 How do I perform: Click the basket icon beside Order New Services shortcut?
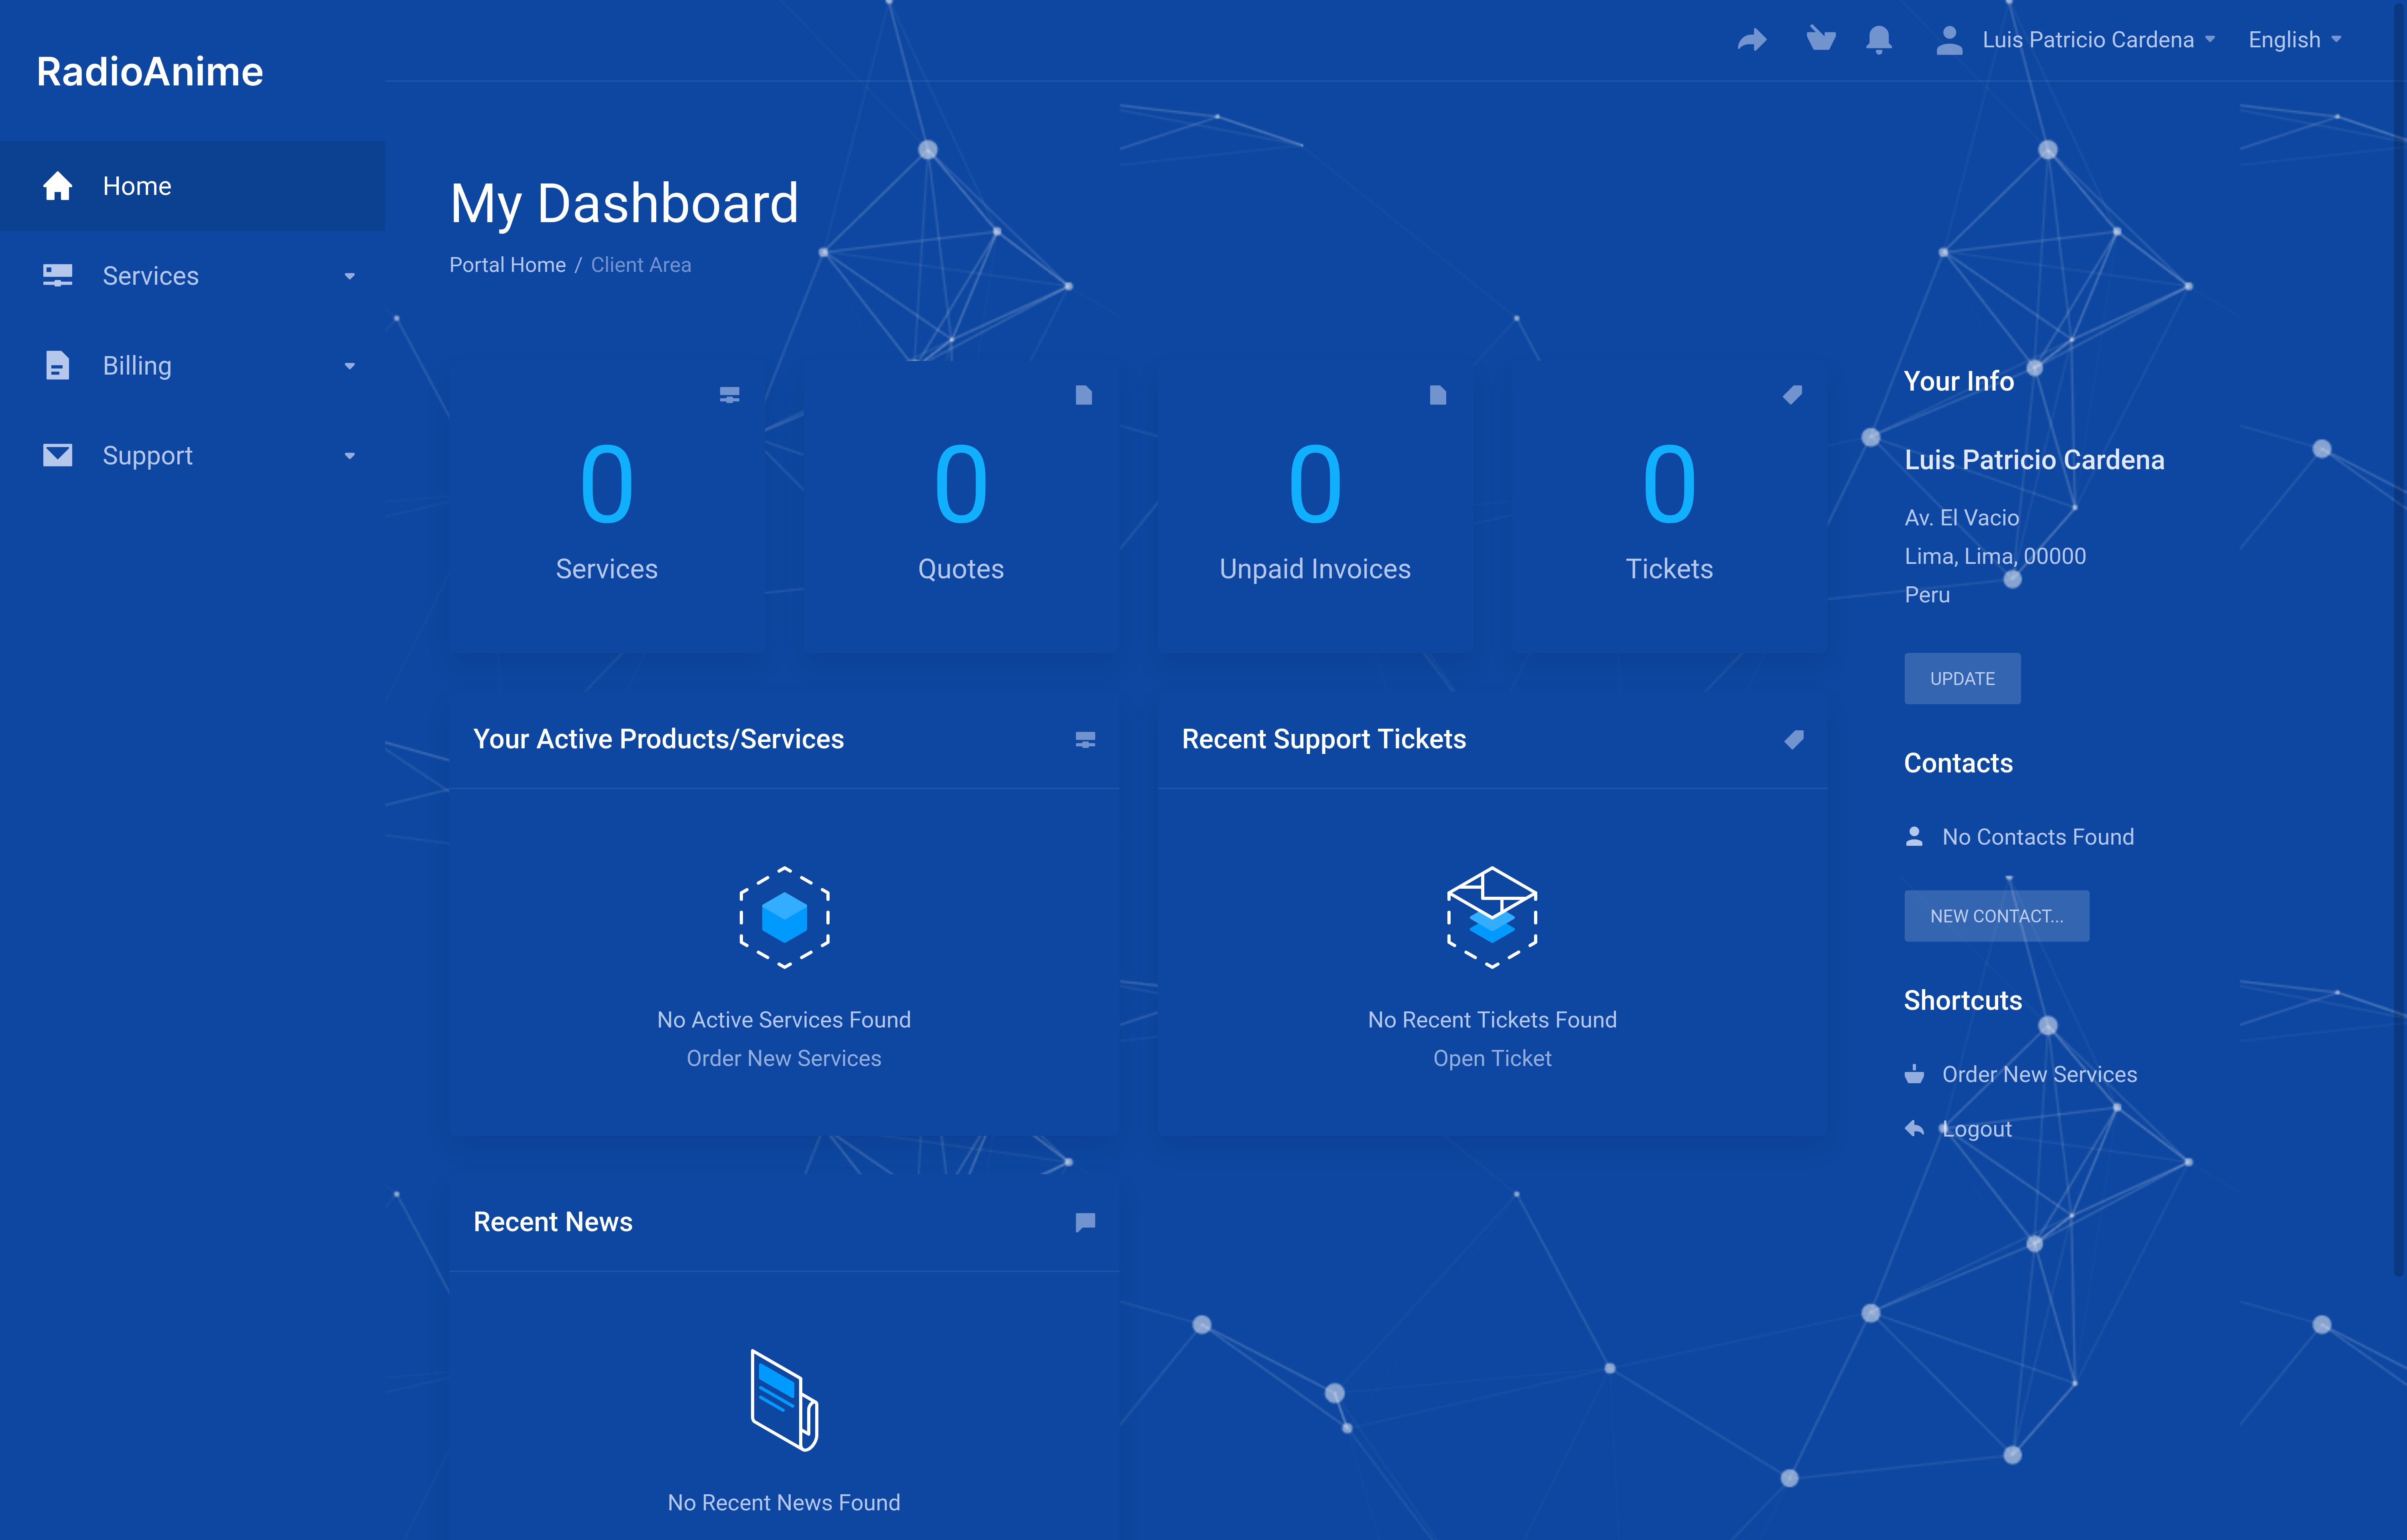pos(1914,1074)
